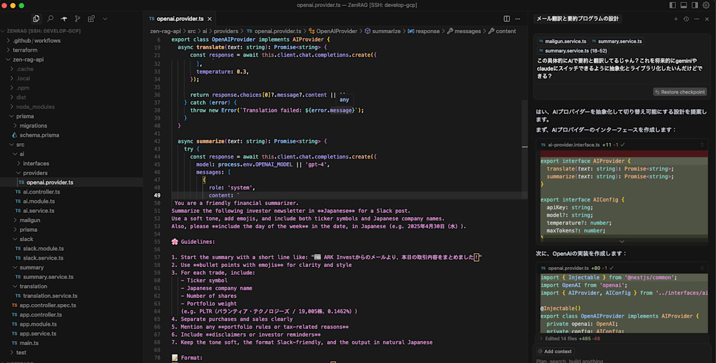Split the editor to the right
This screenshot has height=363, width=716.
pos(507,19)
